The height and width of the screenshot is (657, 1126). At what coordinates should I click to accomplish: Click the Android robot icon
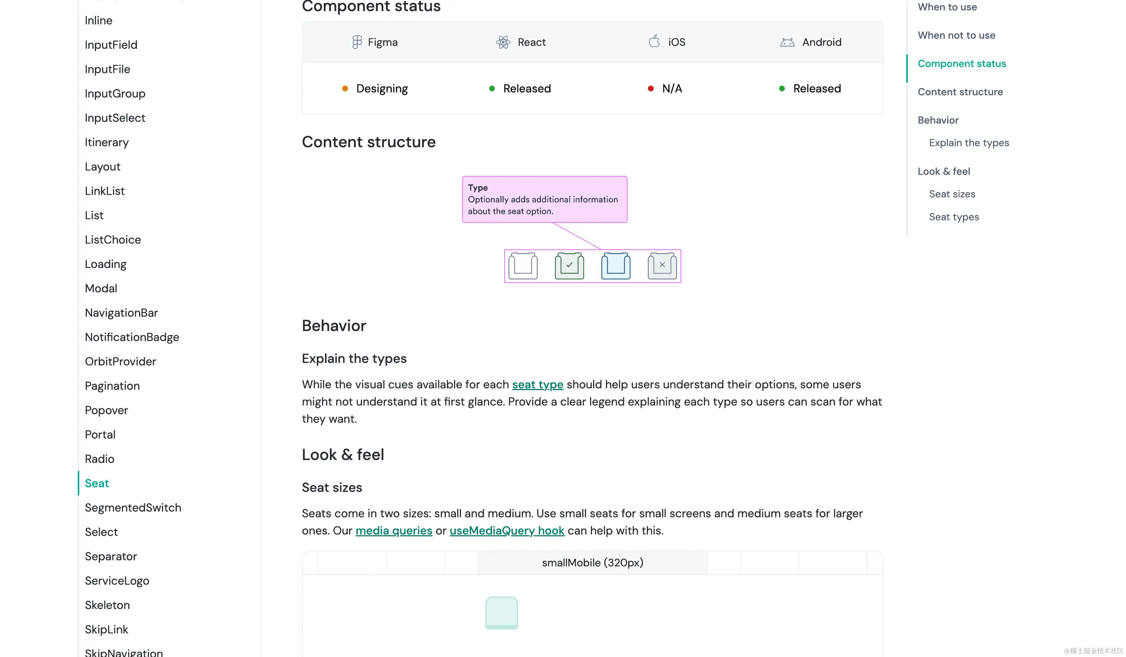pos(787,42)
